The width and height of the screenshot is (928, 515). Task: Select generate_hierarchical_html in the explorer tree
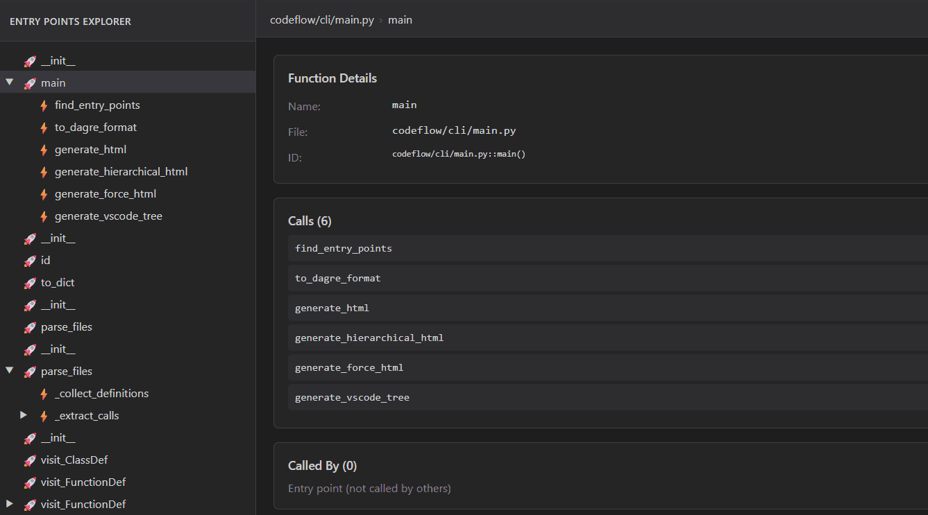coord(121,172)
